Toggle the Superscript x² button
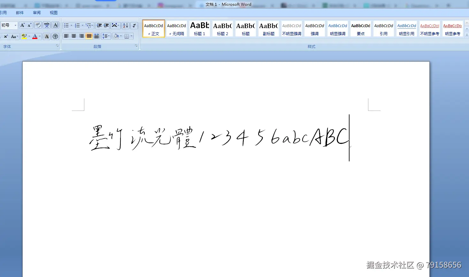Image resolution: width=469 pixels, height=277 pixels. (6, 36)
